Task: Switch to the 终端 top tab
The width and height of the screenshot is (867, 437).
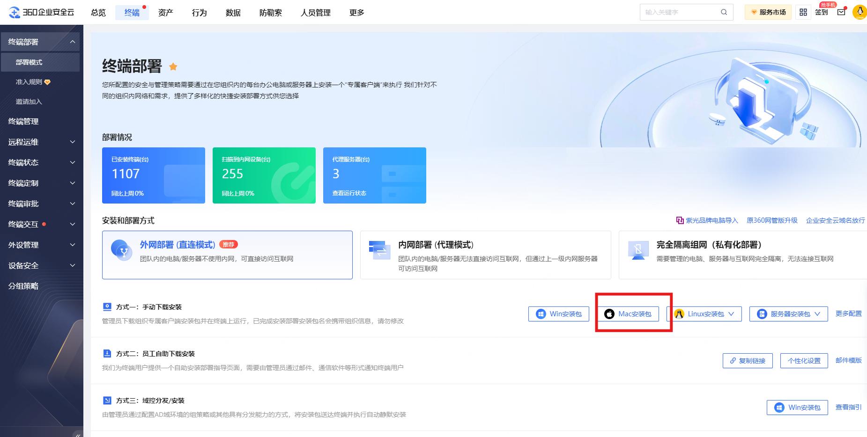Action: coord(132,13)
